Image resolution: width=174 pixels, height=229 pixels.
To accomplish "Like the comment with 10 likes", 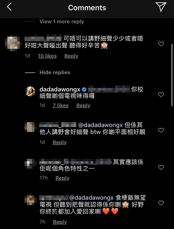I will [x=161, y=44].
